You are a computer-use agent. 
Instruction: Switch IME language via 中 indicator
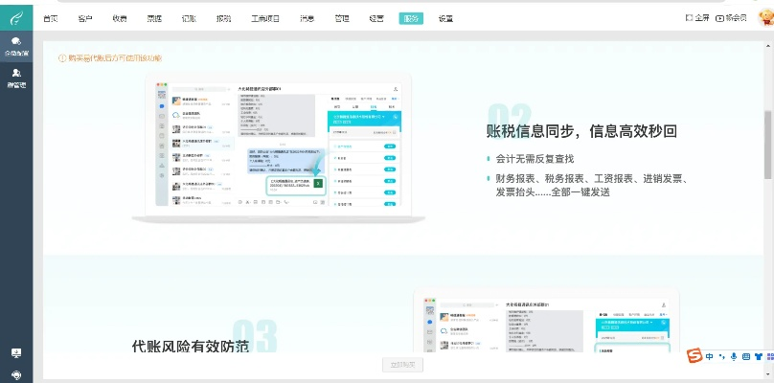click(710, 357)
